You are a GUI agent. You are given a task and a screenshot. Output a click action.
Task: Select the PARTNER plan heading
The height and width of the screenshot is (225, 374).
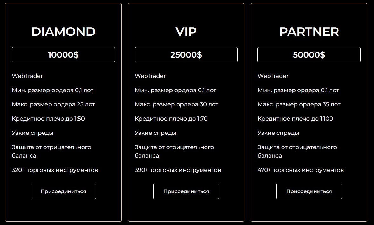click(309, 32)
